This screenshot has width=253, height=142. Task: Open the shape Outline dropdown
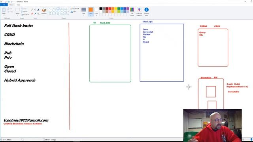(x=75, y=9)
